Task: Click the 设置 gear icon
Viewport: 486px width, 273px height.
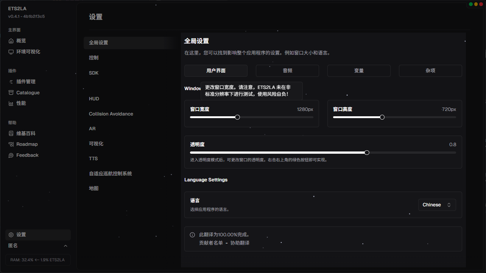Action: point(11,235)
